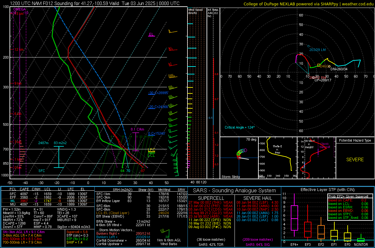Click the PW = 1.52in value
The image size is (375, 248).
pyautogui.click(x=12, y=209)
